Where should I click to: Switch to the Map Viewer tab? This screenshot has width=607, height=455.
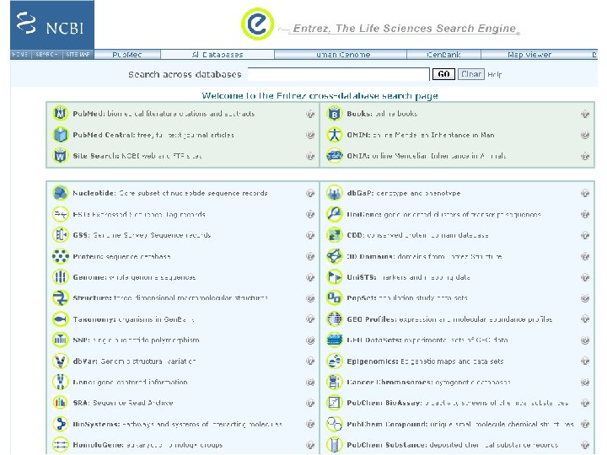click(529, 55)
